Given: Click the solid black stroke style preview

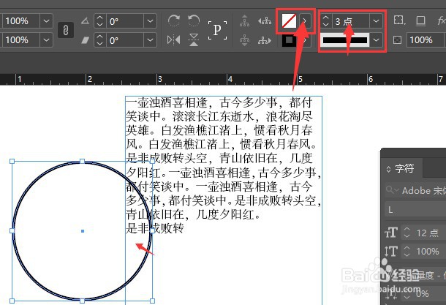Looking at the screenshot, I should pos(345,40).
